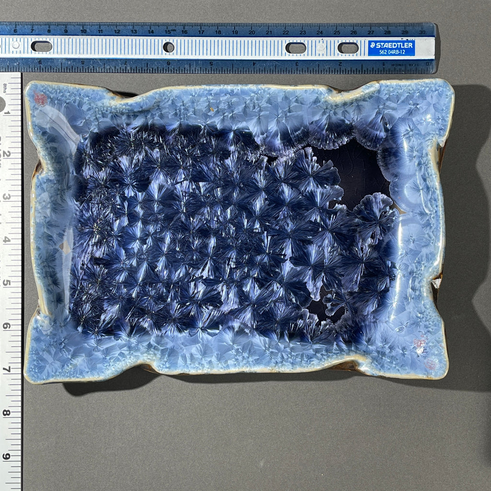Click the number 30 on the centimeter scale
Screen dimensions: 491x491
[x=422, y=32]
